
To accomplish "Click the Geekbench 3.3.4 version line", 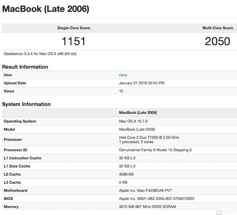I will (40, 54).
